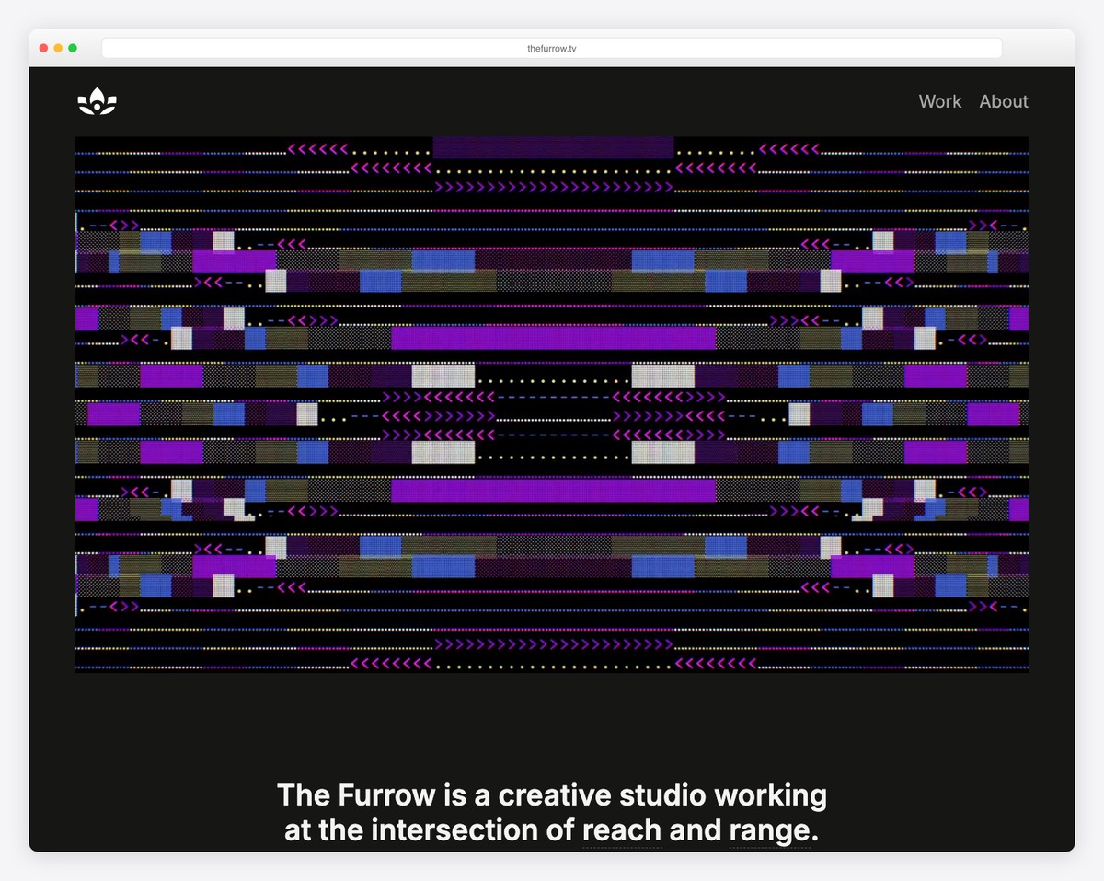Image resolution: width=1104 pixels, height=881 pixels.
Task: Click the top-right group of pink left chevrons
Action: click(x=788, y=148)
